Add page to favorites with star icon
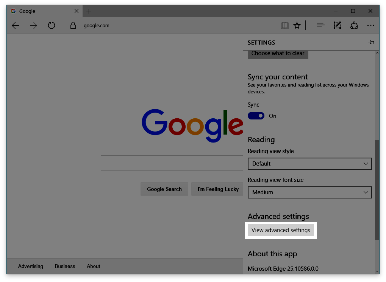 pos(297,26)
